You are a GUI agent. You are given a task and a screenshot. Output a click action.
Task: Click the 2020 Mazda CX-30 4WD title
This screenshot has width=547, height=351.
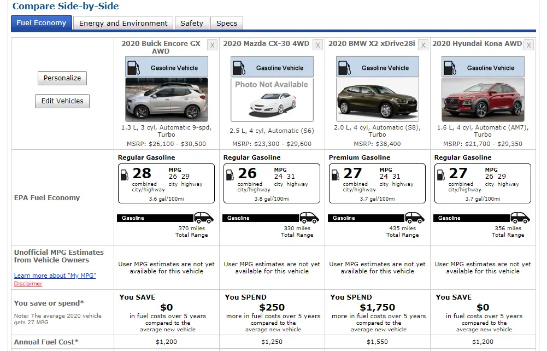pyautogui.click(x=266, y=44)
